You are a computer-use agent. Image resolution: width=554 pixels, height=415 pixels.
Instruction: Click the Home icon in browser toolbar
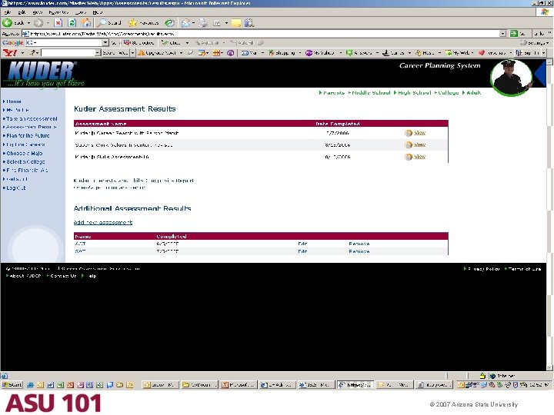click(86, 23)
